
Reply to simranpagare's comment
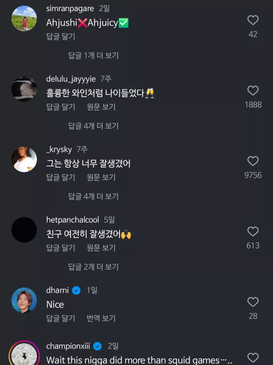(x=61, y=36)
